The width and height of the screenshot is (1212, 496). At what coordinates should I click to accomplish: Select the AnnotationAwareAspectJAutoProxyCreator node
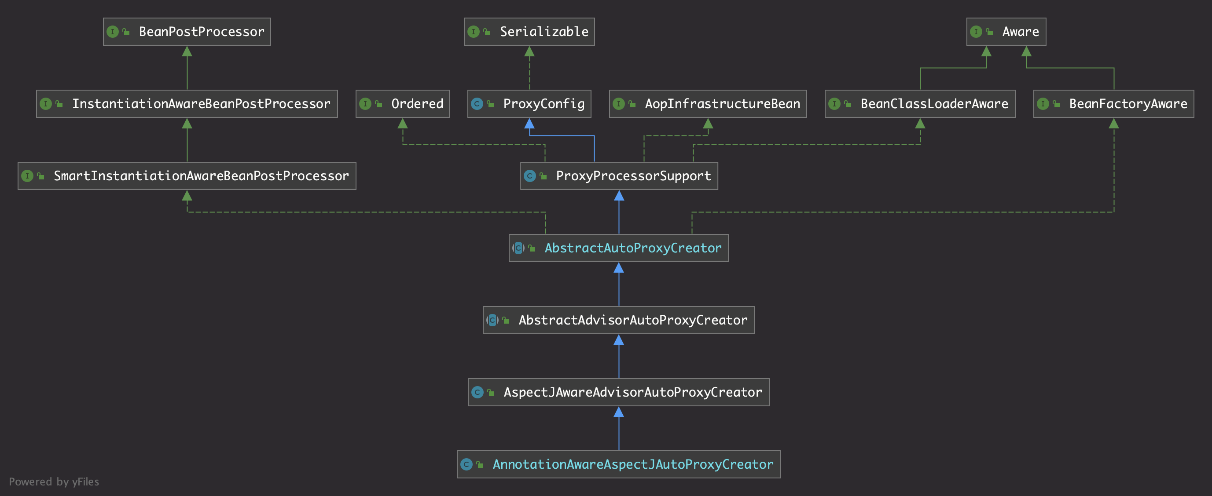tap(619, 464)
